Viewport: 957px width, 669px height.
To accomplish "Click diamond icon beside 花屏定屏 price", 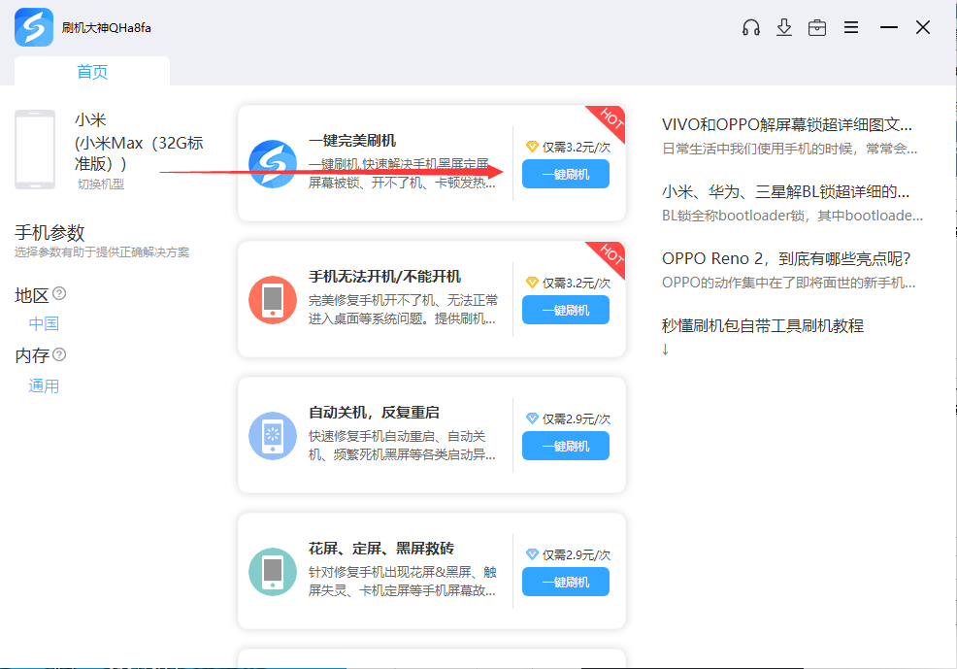I will (532, 554).
